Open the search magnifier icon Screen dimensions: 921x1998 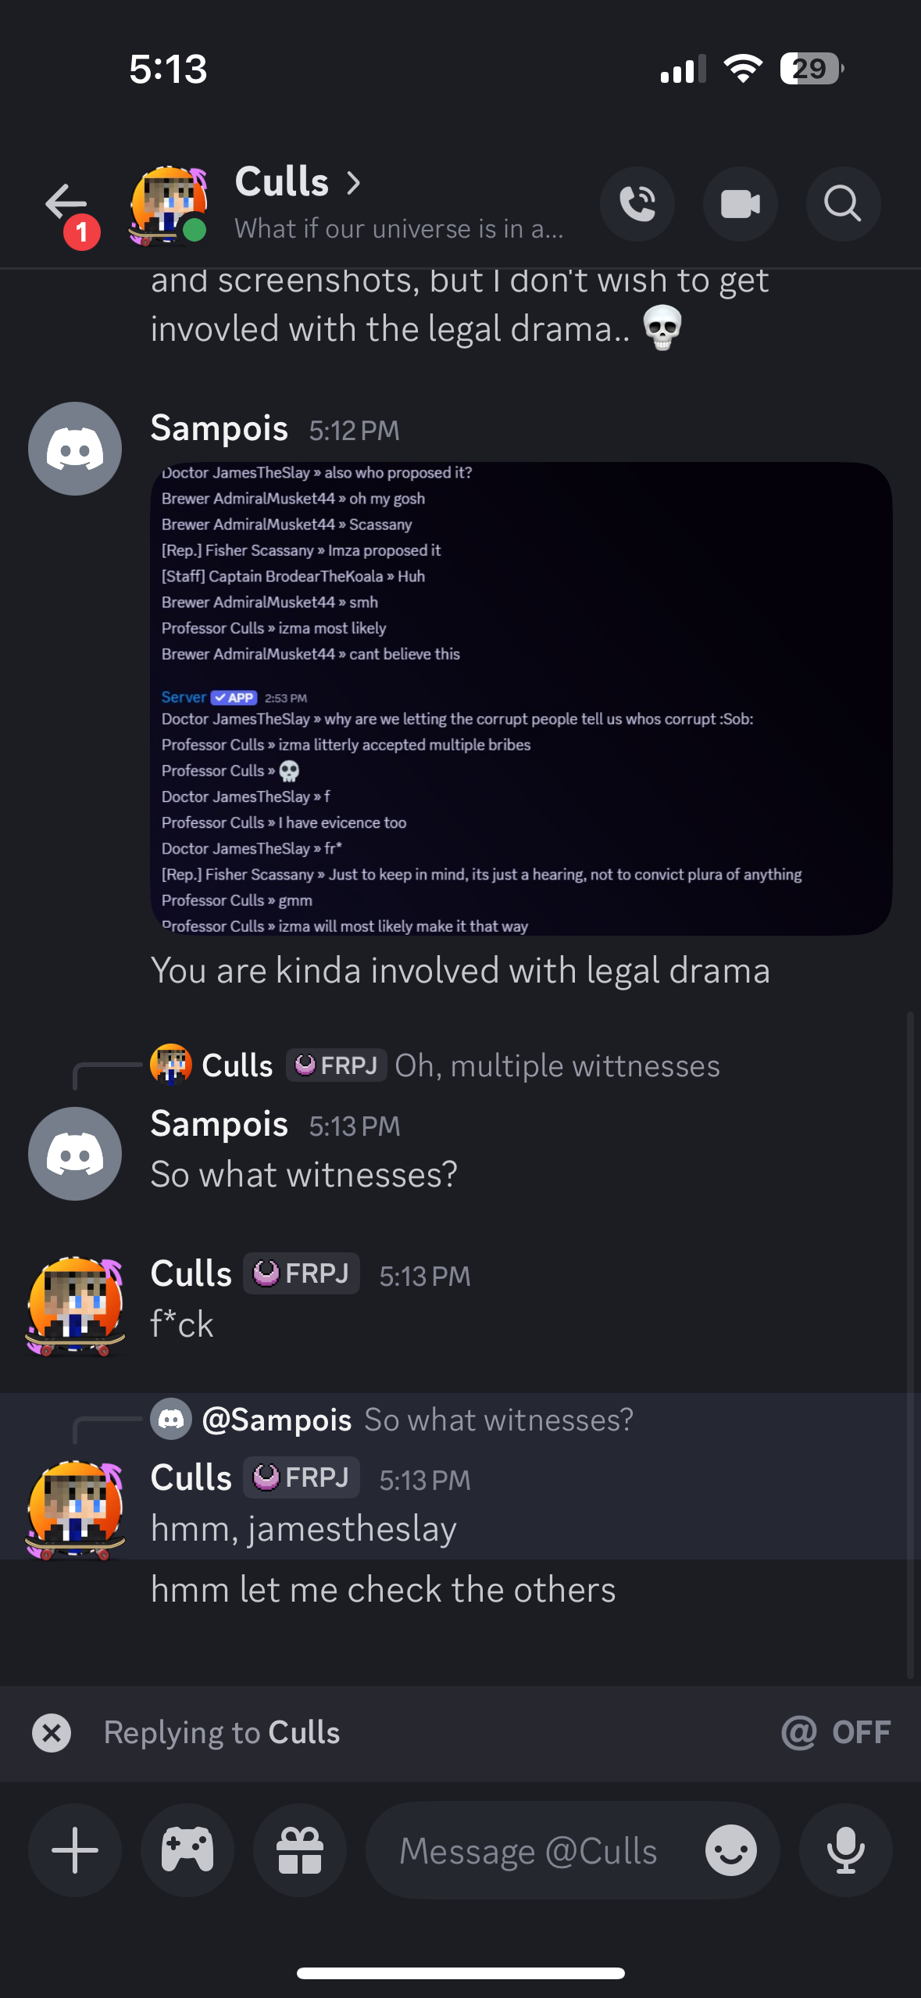click(843, 205)
